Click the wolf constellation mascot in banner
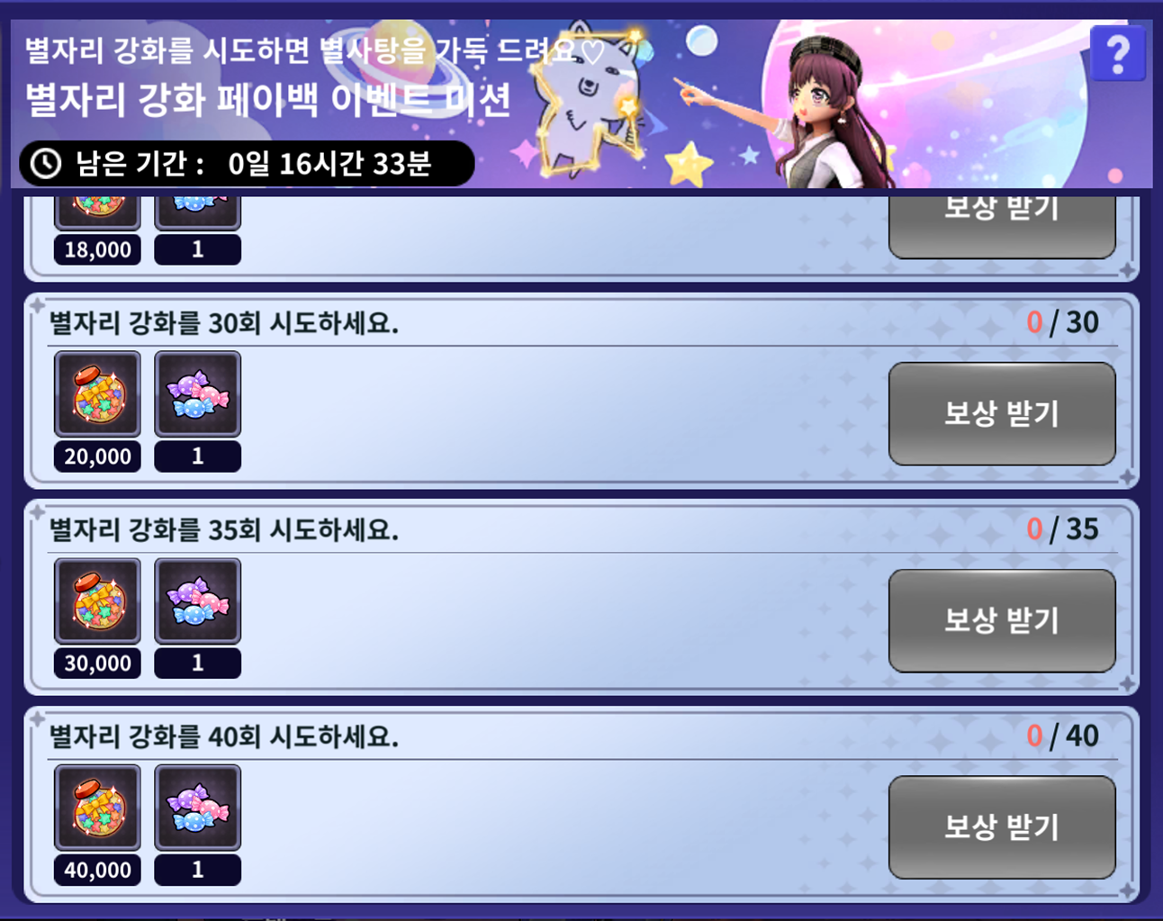Screen dimensions: 1163x921 click(x=590, y=104)
